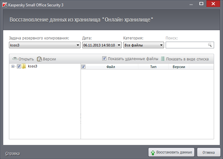Click Открыть toolbar label

(x=26, y=59)
